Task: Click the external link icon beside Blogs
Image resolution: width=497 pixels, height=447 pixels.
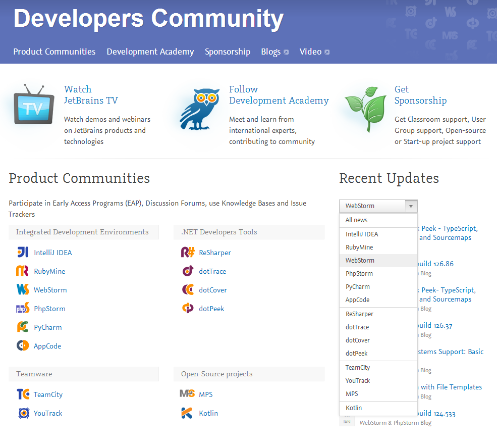Action: 286,52
